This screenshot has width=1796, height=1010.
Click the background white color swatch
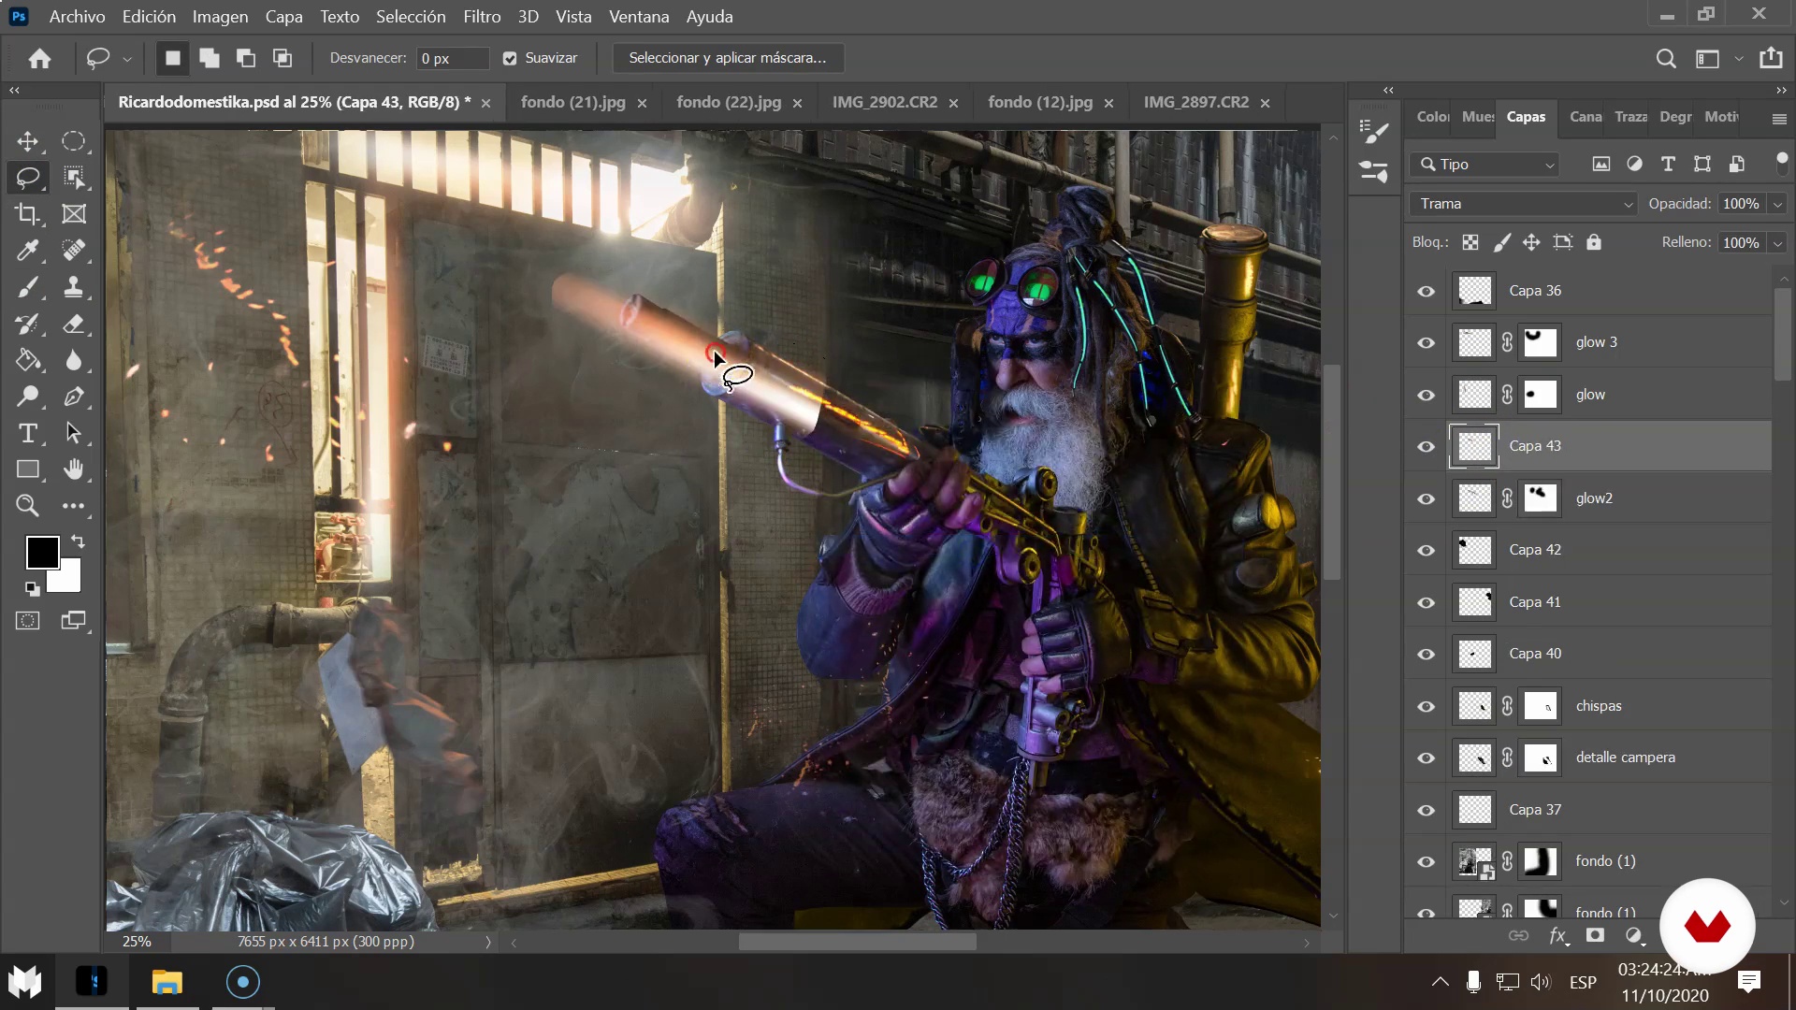tap(69, 580)
